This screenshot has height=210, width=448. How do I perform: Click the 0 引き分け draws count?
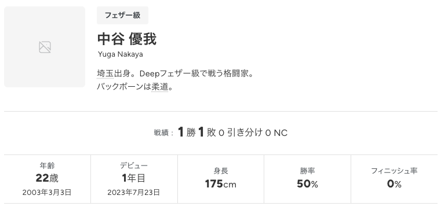click(241, 132)
